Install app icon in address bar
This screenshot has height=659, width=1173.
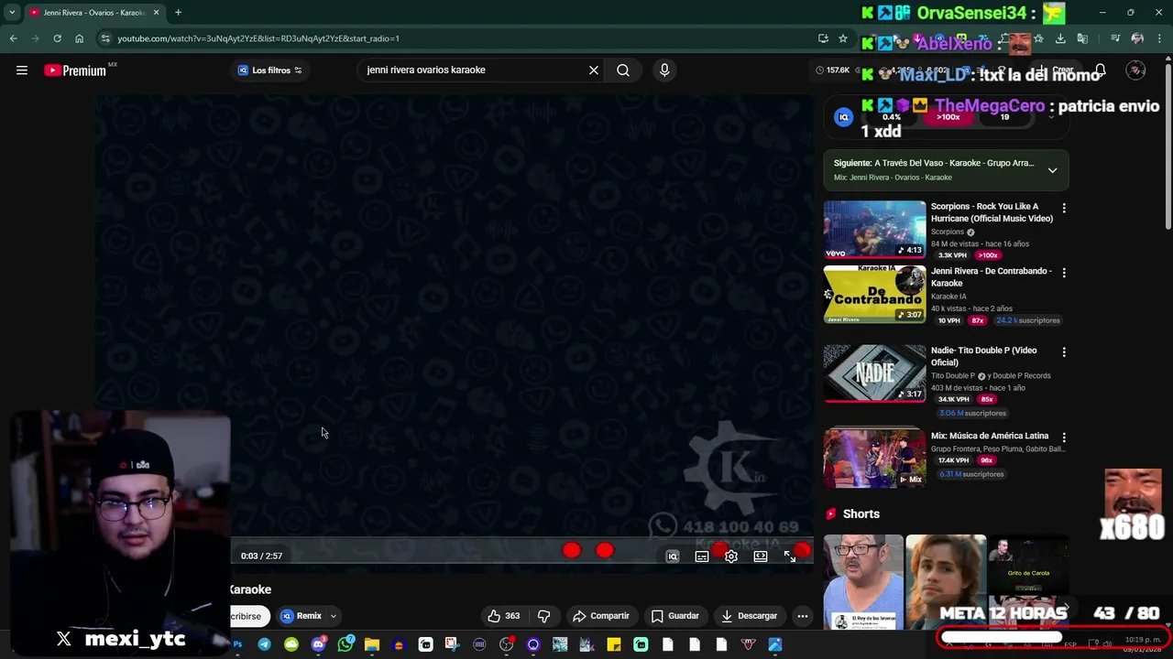click(823, 38)
